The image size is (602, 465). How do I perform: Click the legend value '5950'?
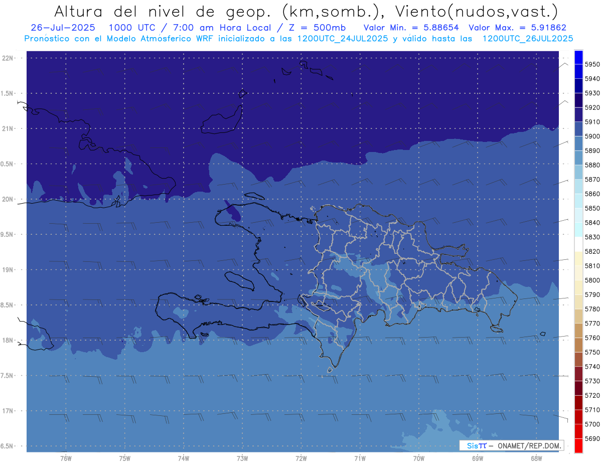(x=592, y=64)
